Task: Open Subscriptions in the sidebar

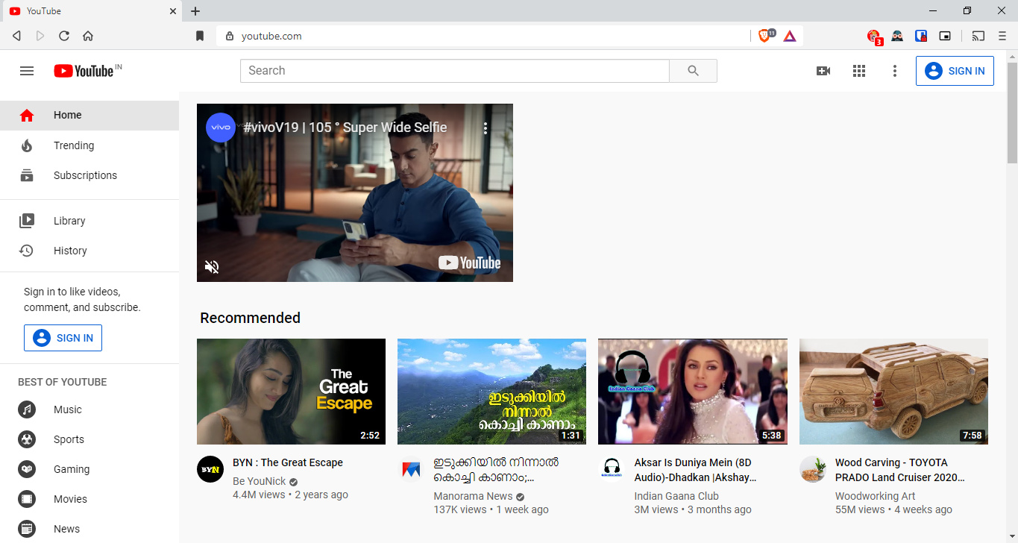Action: point(89,175)
